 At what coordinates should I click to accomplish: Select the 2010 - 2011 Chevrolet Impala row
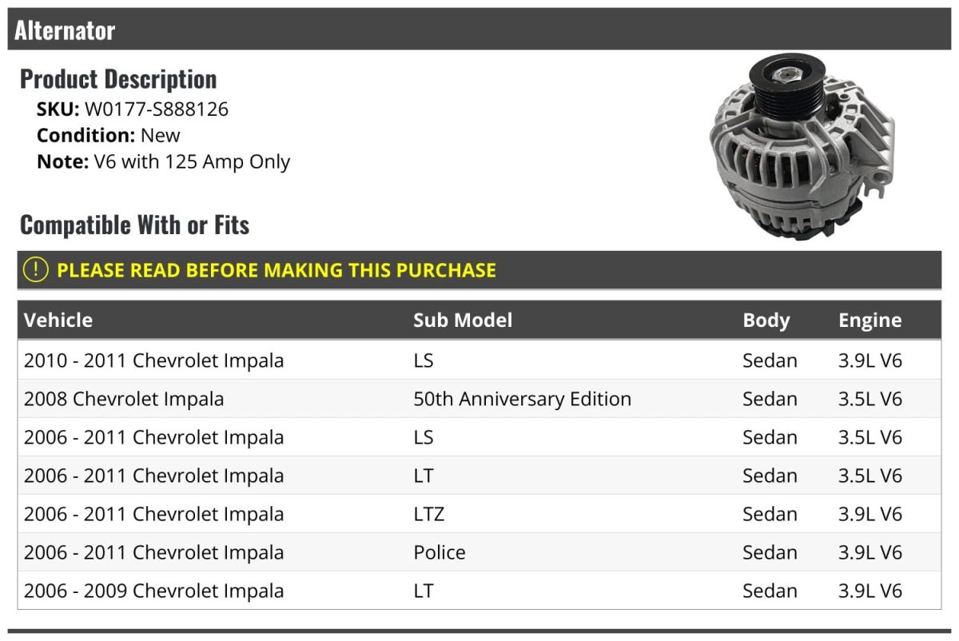pyautogui.click(x=153, y=360)
